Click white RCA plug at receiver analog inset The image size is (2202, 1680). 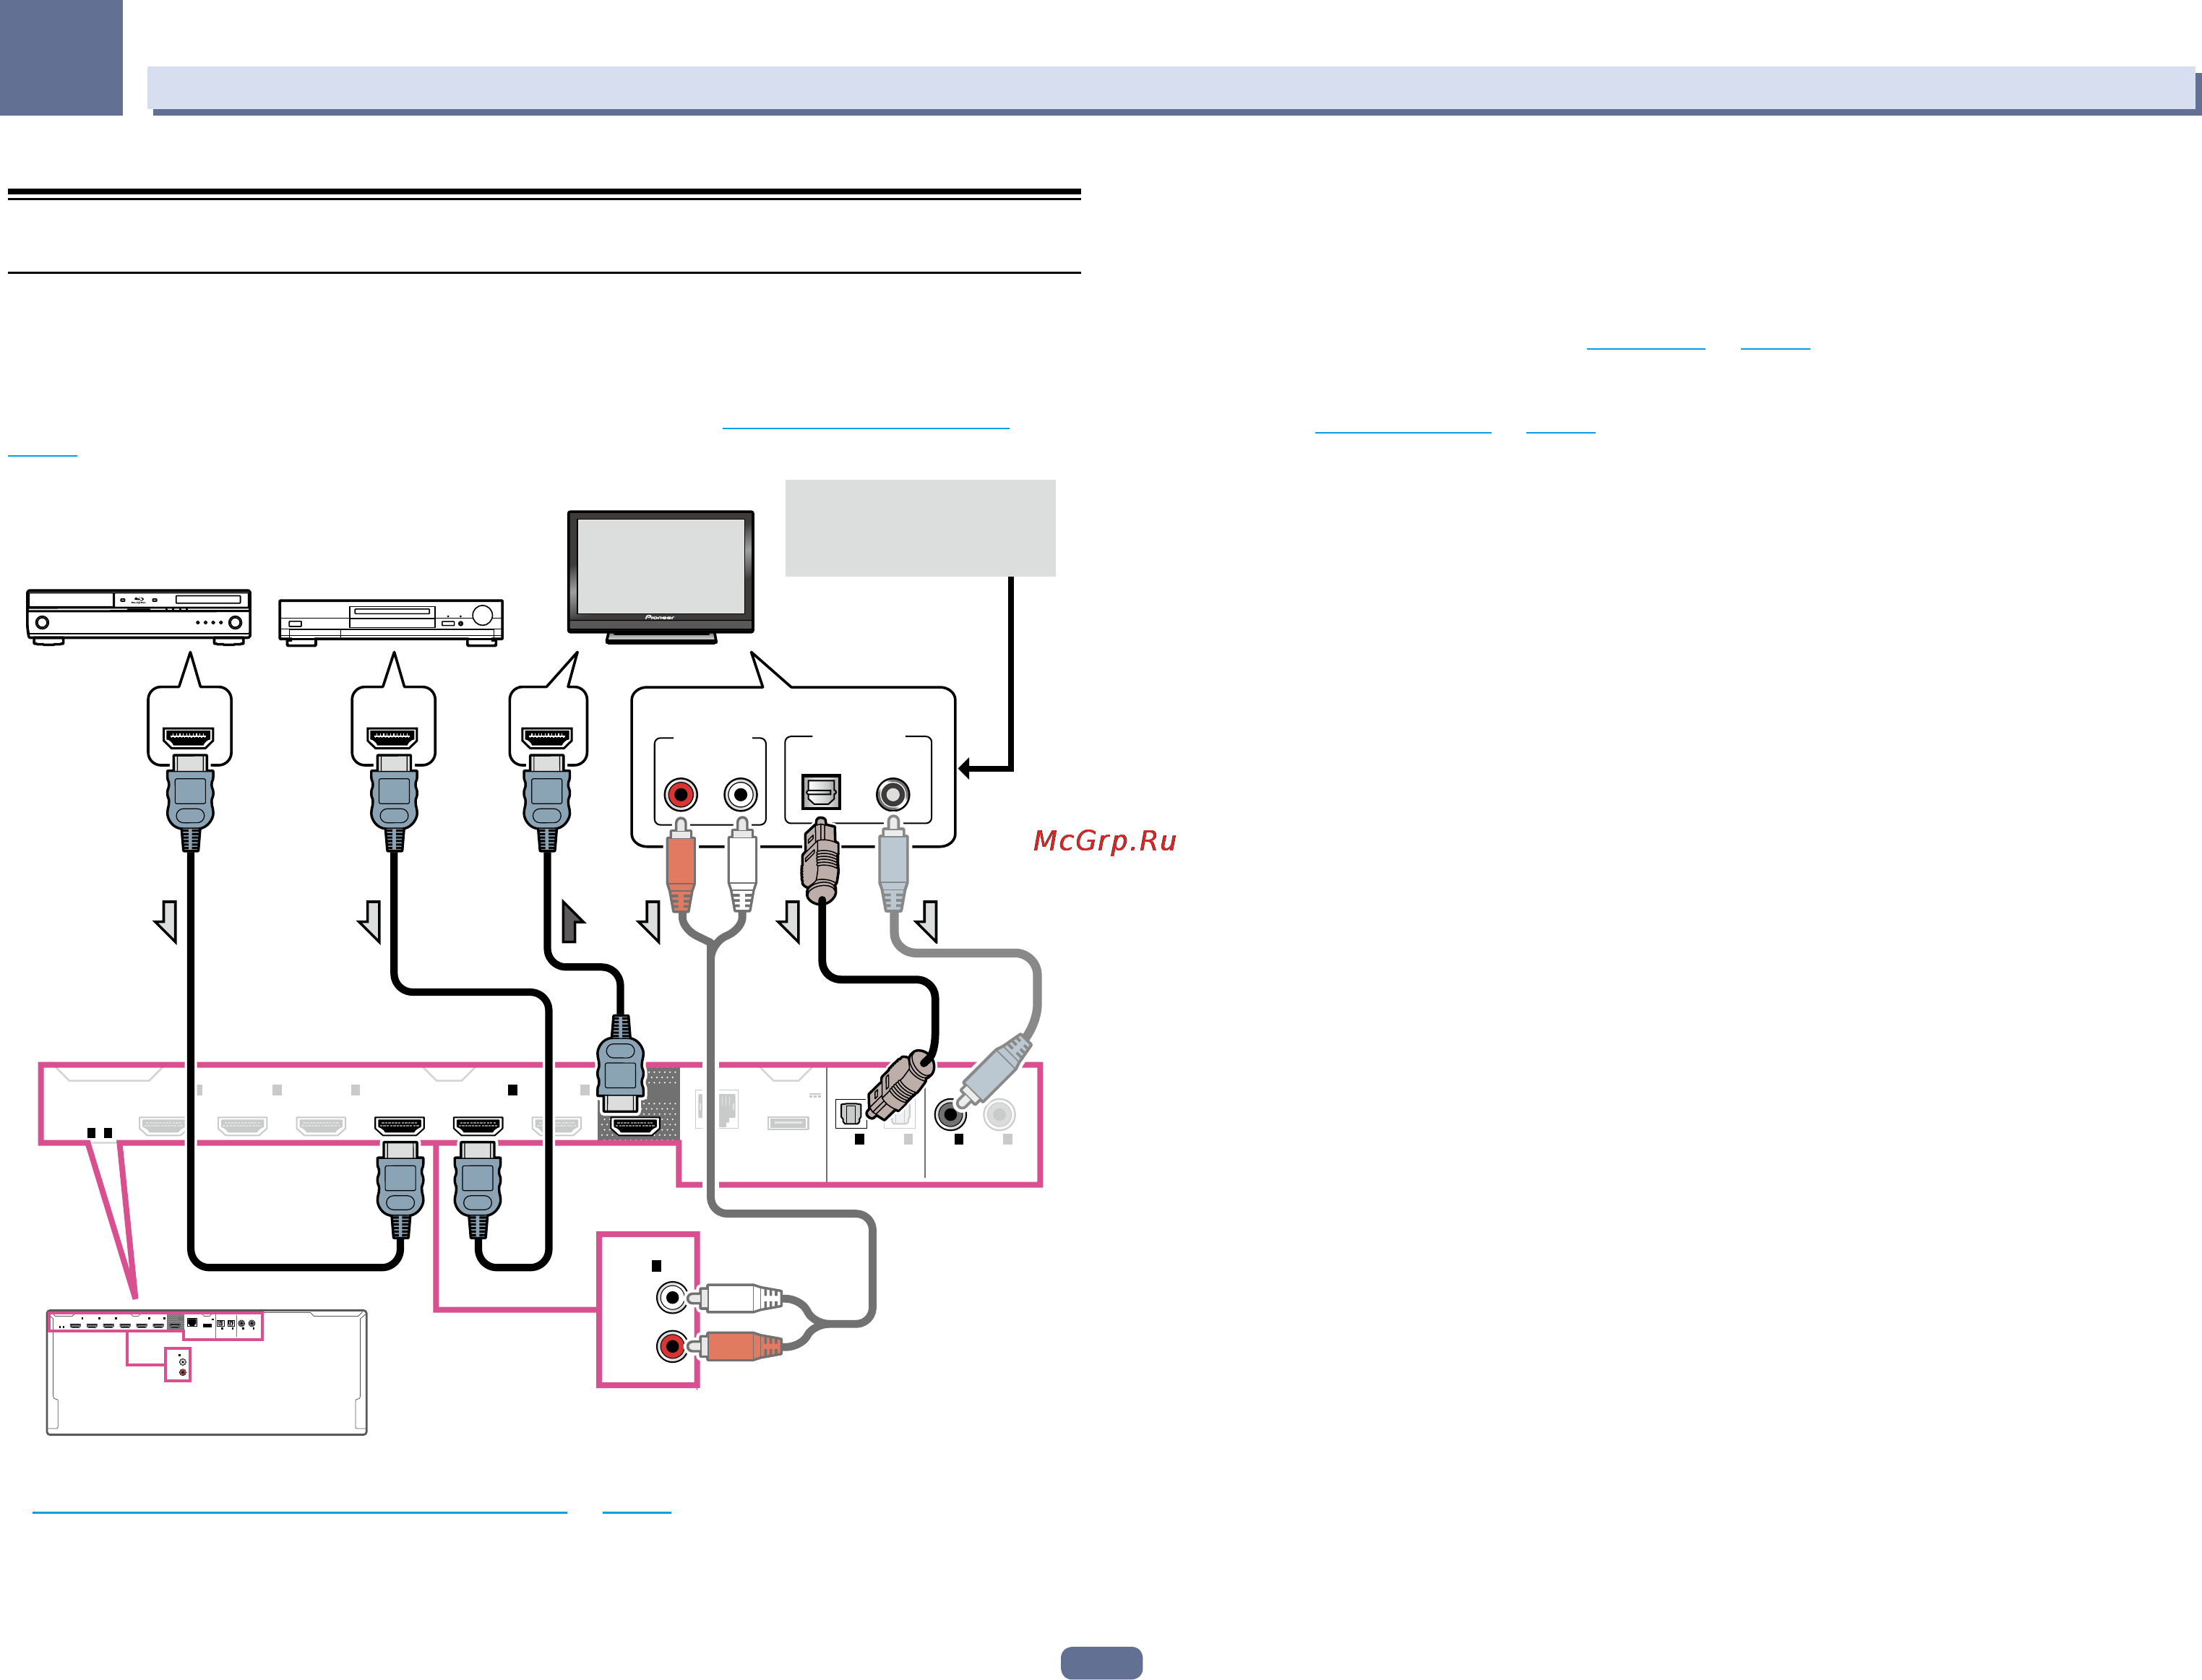736,1298
